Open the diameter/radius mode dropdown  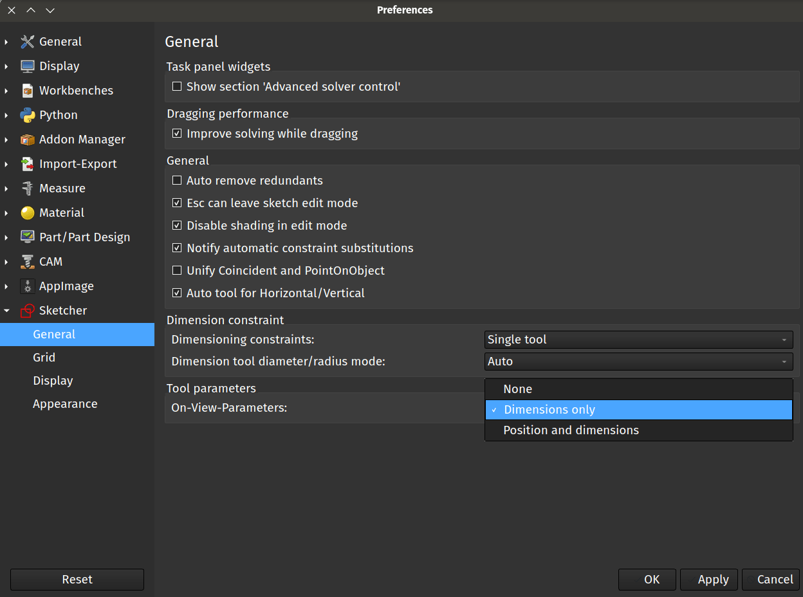tap(638, 362)
